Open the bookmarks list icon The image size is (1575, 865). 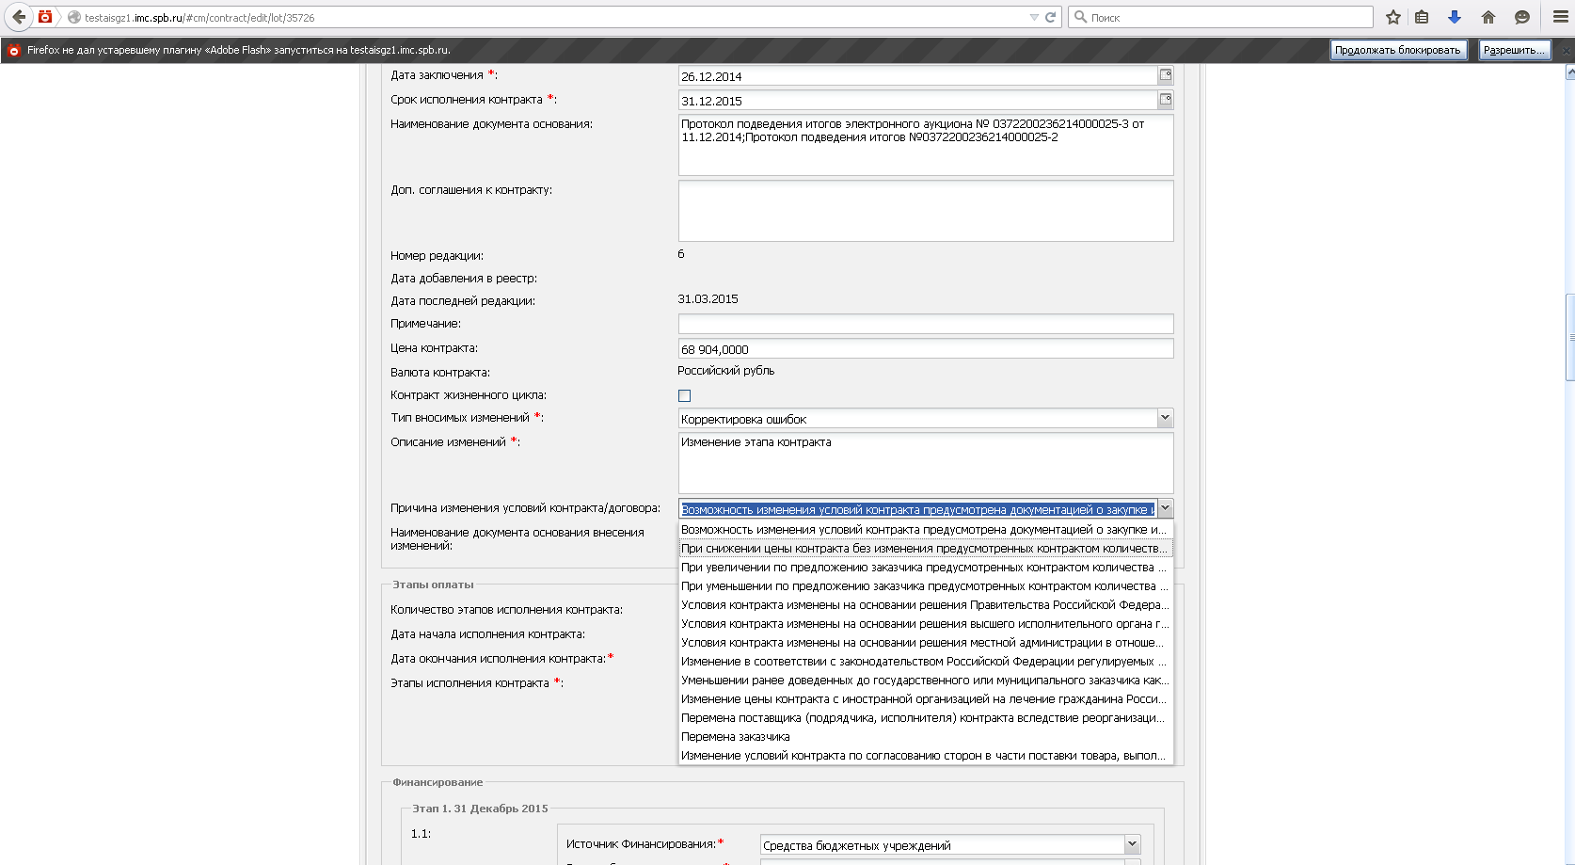click(x=1422, y=17)
